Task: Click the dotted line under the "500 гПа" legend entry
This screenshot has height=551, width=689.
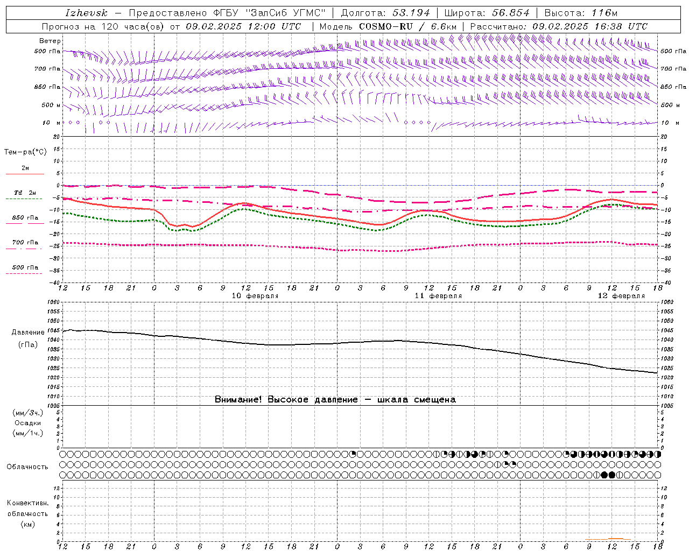Action: click(24, 273)
